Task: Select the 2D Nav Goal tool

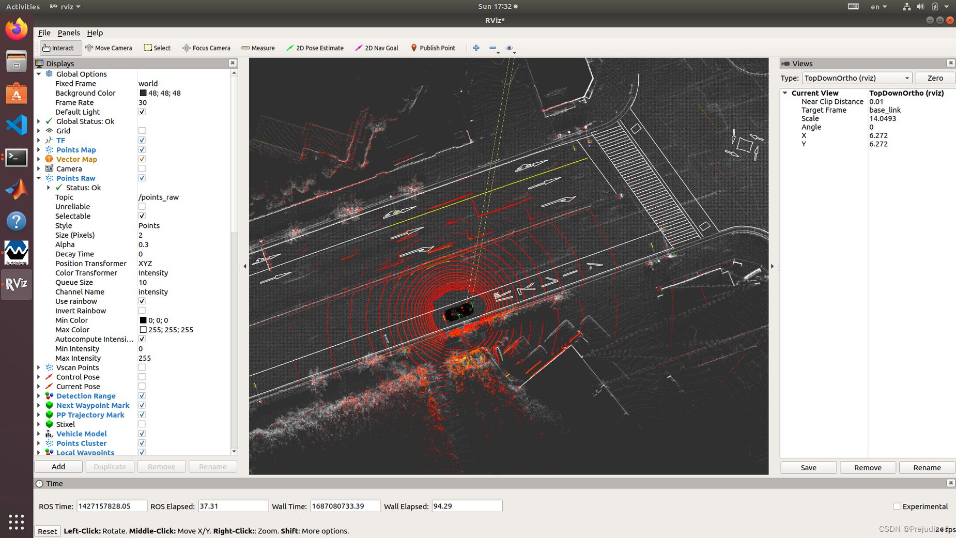Action: (x=377, y=48)
